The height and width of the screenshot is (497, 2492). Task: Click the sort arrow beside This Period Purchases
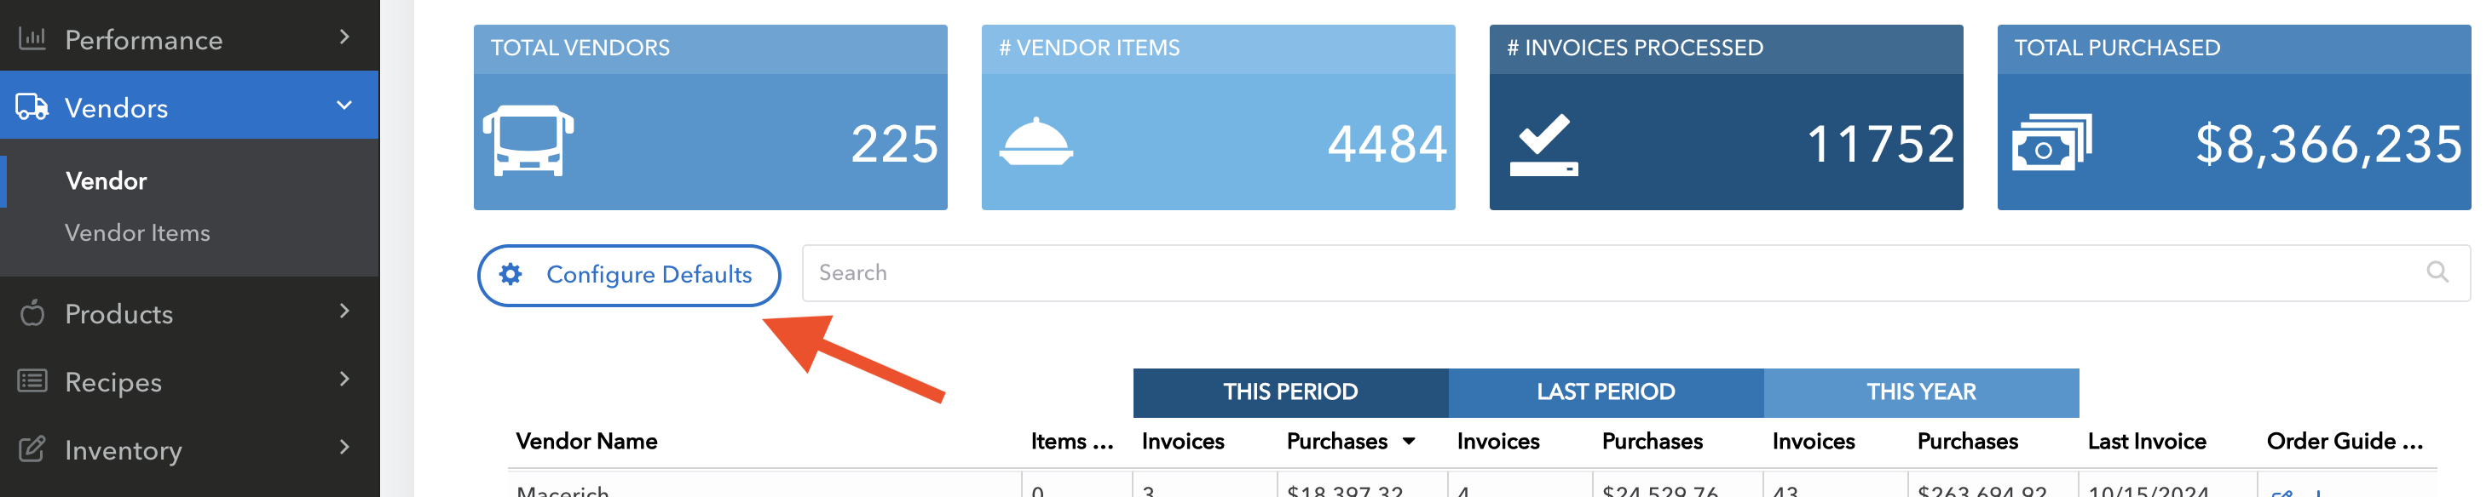1410,442
